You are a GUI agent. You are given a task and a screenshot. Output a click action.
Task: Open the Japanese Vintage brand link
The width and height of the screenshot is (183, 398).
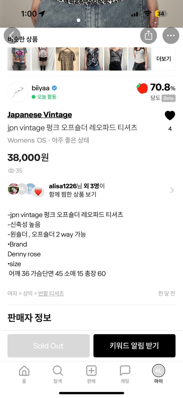click(40, 115)
